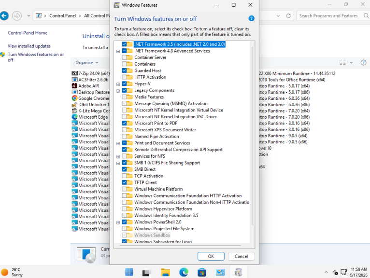Viewport: 370px width, 278px height.
Task: Click the refresh icon in address bar
Action: (x=288, y=16)
